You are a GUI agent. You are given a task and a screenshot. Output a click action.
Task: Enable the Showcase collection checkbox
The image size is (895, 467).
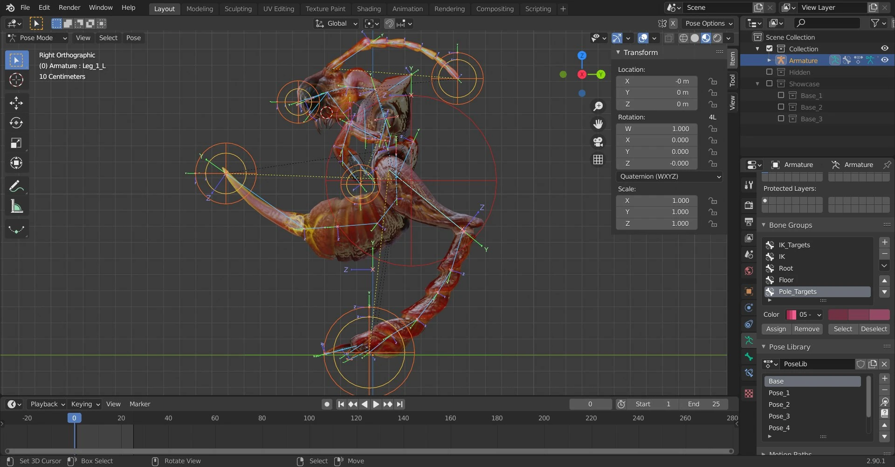point(769,84)
